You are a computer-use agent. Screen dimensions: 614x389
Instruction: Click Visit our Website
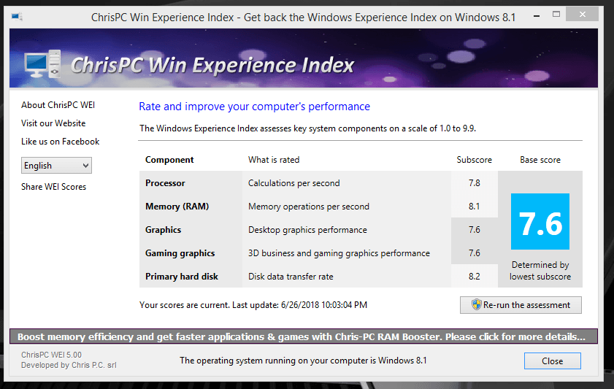(53, 123)
